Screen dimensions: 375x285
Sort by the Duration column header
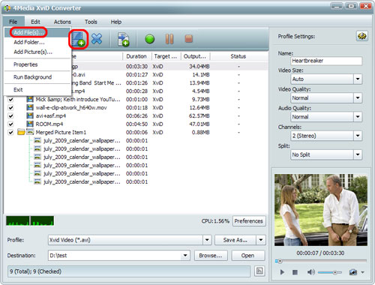[136, 56]
